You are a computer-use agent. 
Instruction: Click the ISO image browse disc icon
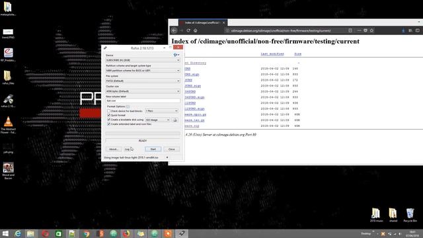point(174,120)
